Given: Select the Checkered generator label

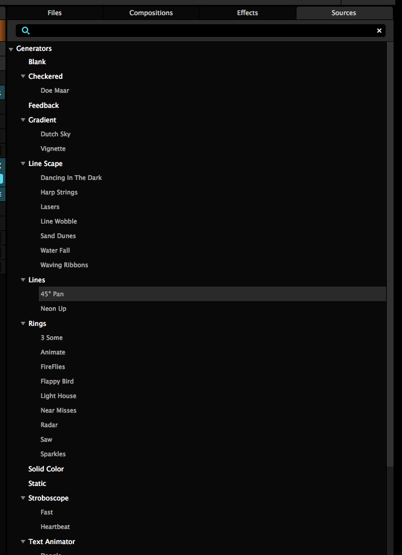Looking at the screenshot, I should (45, 76).
